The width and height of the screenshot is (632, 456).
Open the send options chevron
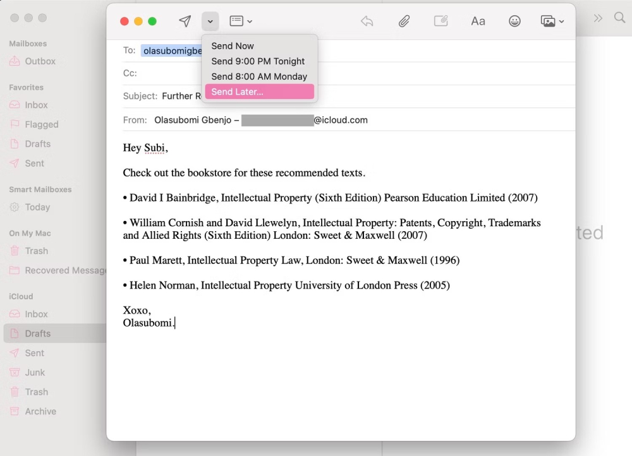[210, 21]
